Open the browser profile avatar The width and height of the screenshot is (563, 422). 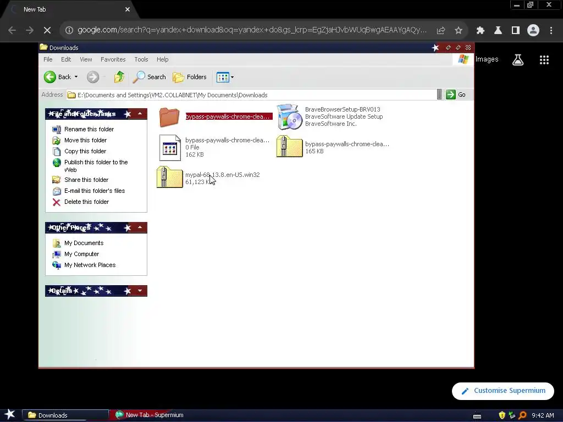[533, 31]
